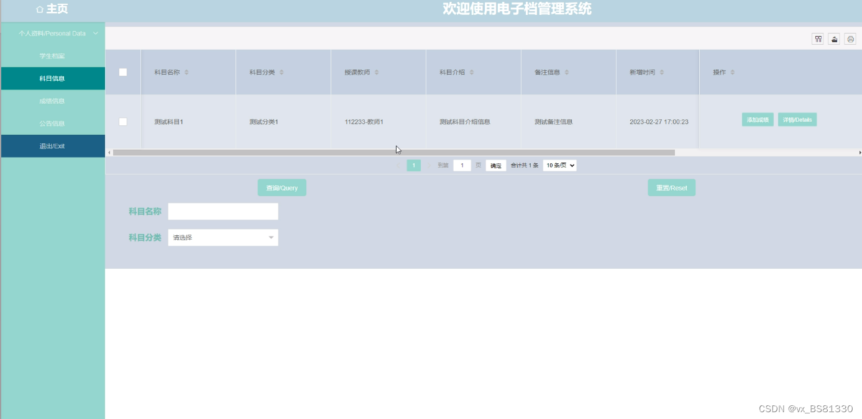
Task: Click the 合计共 1 条 total count text
Action: 525,166
